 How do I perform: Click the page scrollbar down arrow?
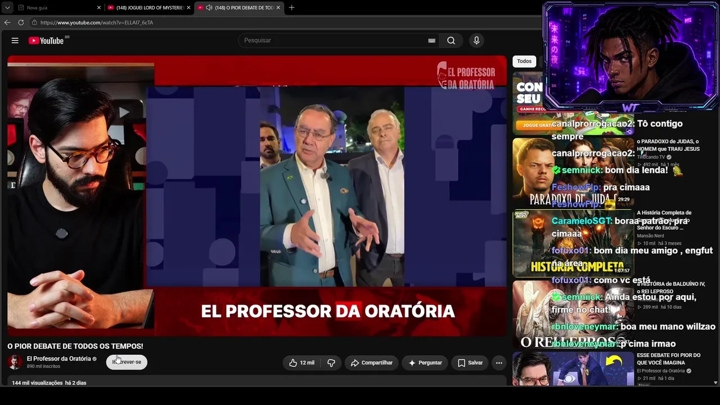pos(715,382)
